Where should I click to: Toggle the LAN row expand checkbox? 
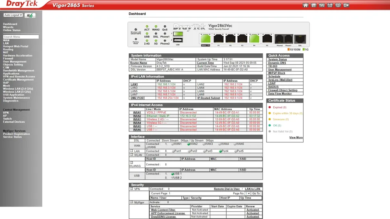(131, 150)
